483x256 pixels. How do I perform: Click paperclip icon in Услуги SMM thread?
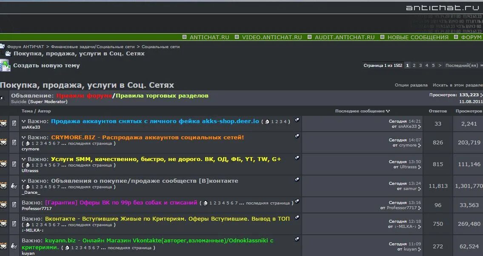pyautogui.click(x=297, y=158)
